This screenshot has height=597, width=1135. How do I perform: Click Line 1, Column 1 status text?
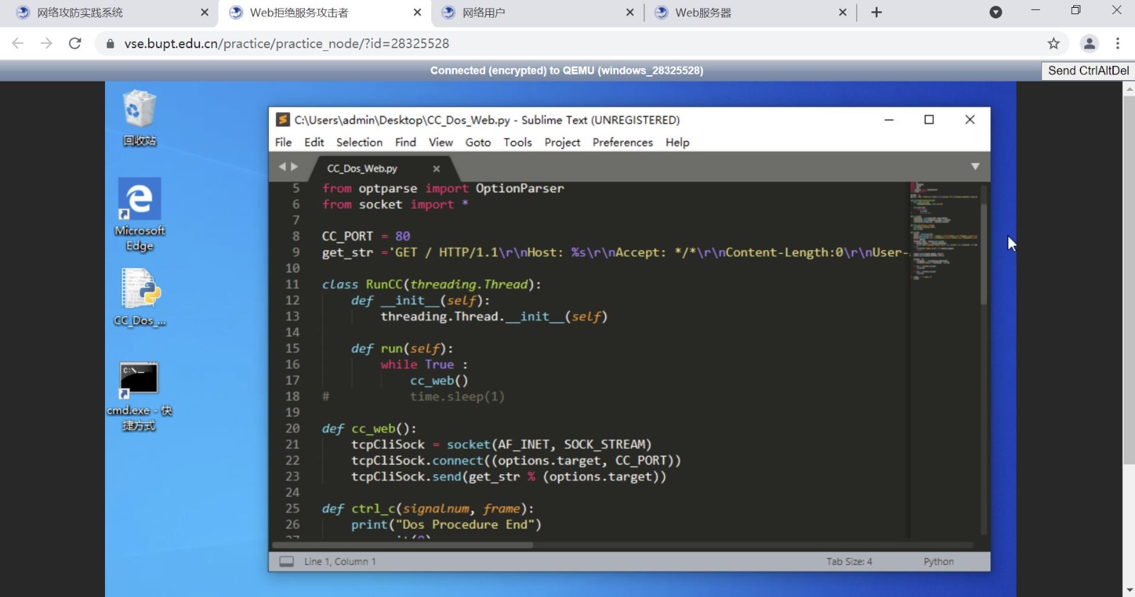pos(340,562)
